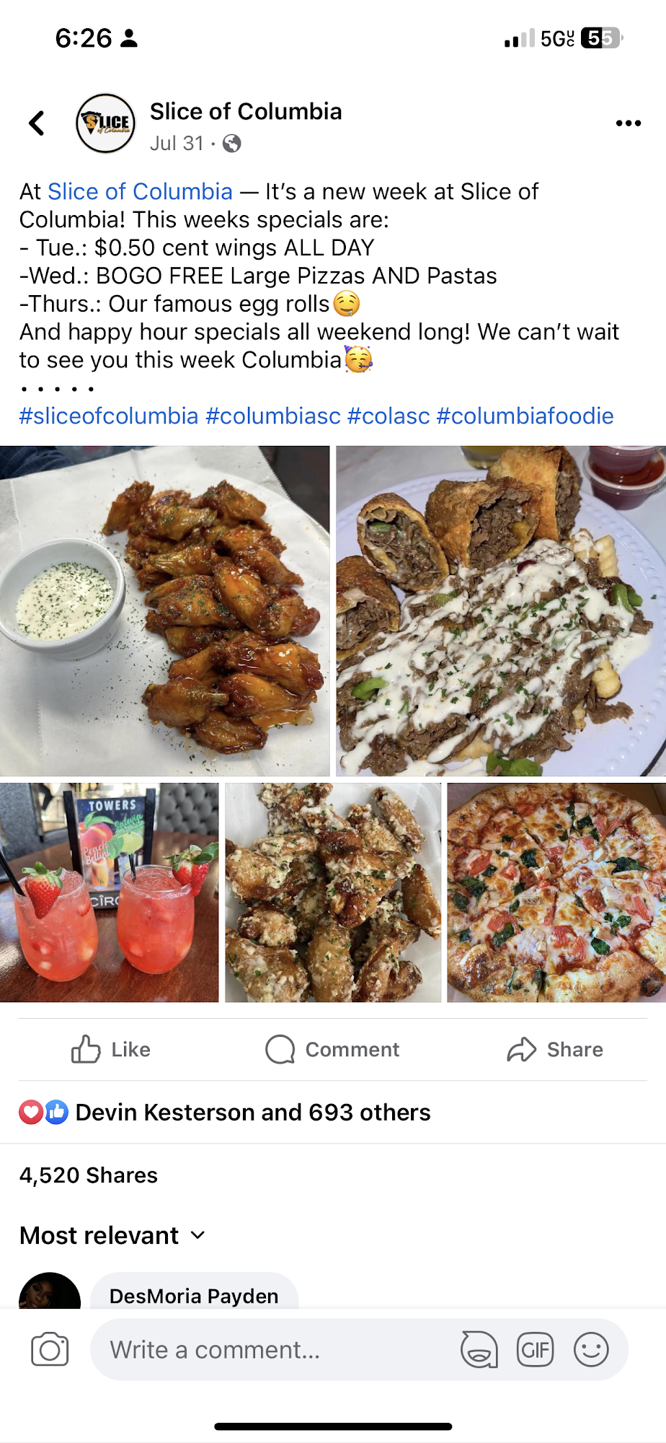This screenshot has width=666, height=1443.
Task: Share the post via Share button
Action: (555, 1050)
